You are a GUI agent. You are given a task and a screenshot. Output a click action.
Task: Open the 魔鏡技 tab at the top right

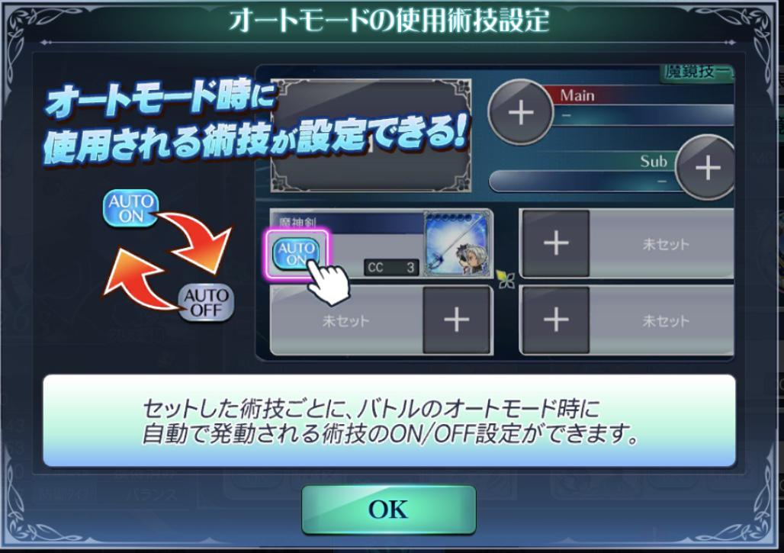click(x=698, y=73)
